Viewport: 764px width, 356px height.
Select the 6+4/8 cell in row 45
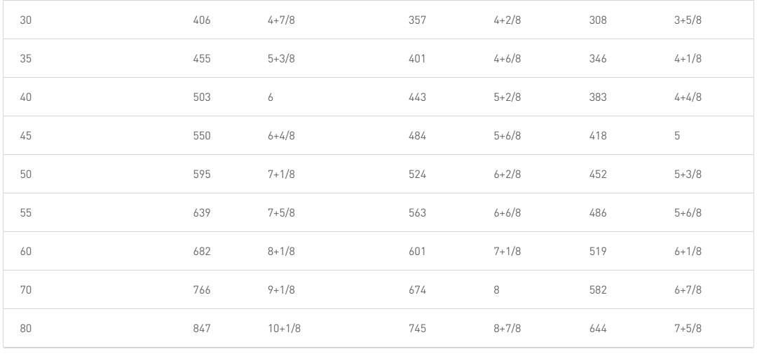tap(281, 136)
